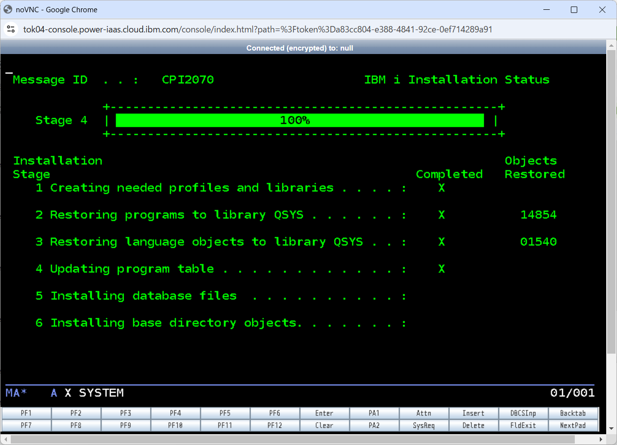Viewport: 617px width, 445px height.
Task: Click the PF5 function key button
Action: [x=225, y=413]
